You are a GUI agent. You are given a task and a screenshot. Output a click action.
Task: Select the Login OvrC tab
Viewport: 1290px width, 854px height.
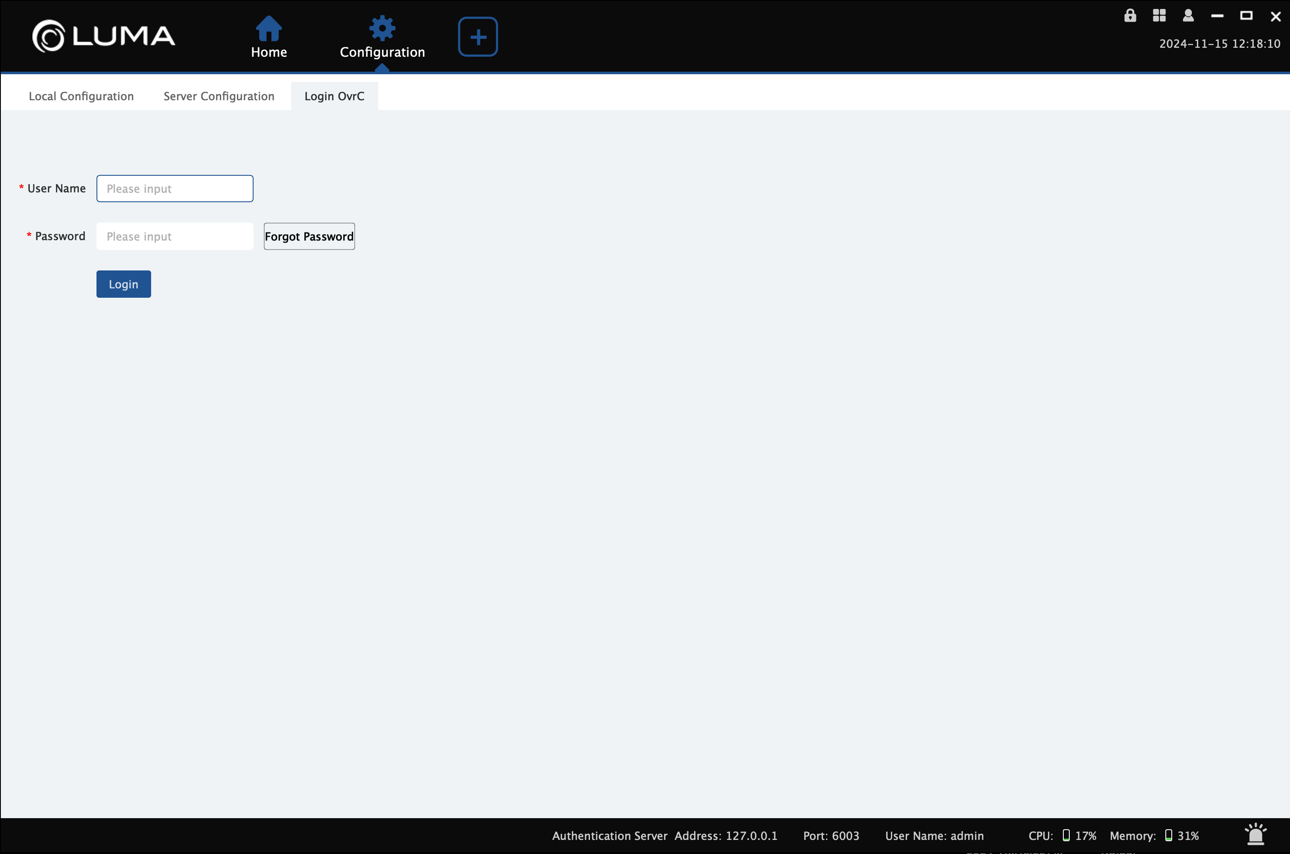334,96
